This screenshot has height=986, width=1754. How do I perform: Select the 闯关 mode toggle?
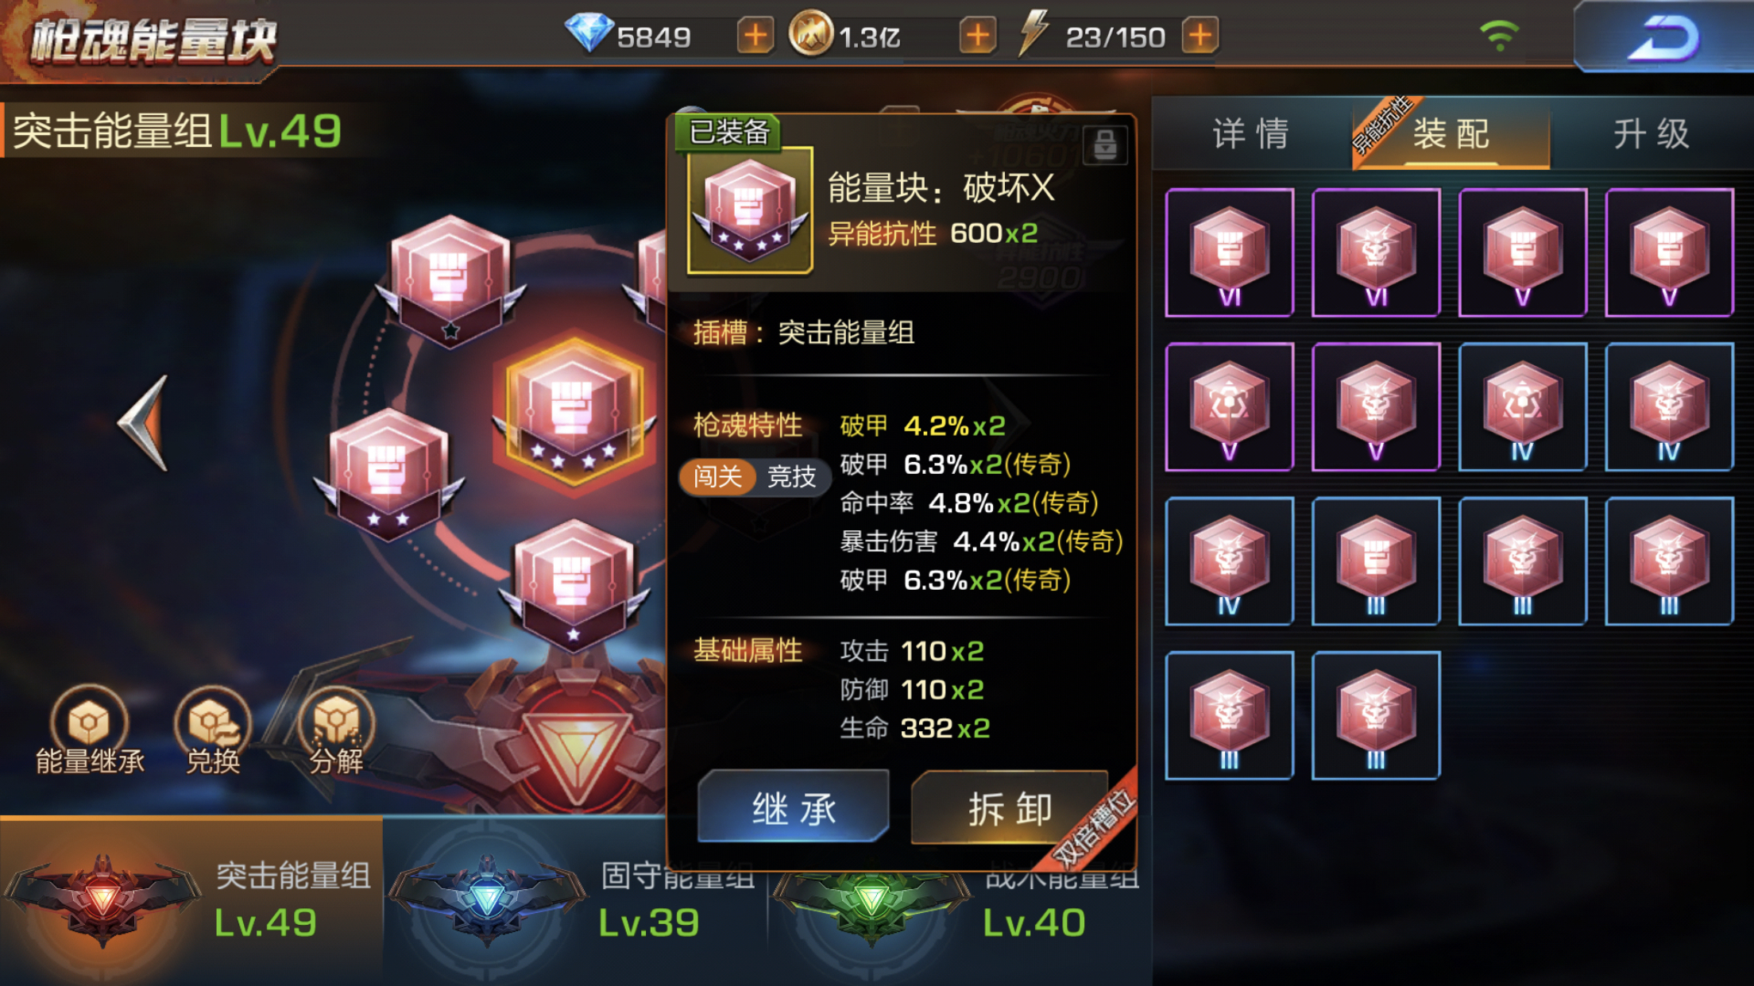click(717, 476)
